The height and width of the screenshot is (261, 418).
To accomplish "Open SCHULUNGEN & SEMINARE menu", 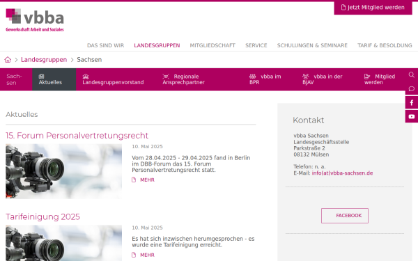I will point(312,45).
